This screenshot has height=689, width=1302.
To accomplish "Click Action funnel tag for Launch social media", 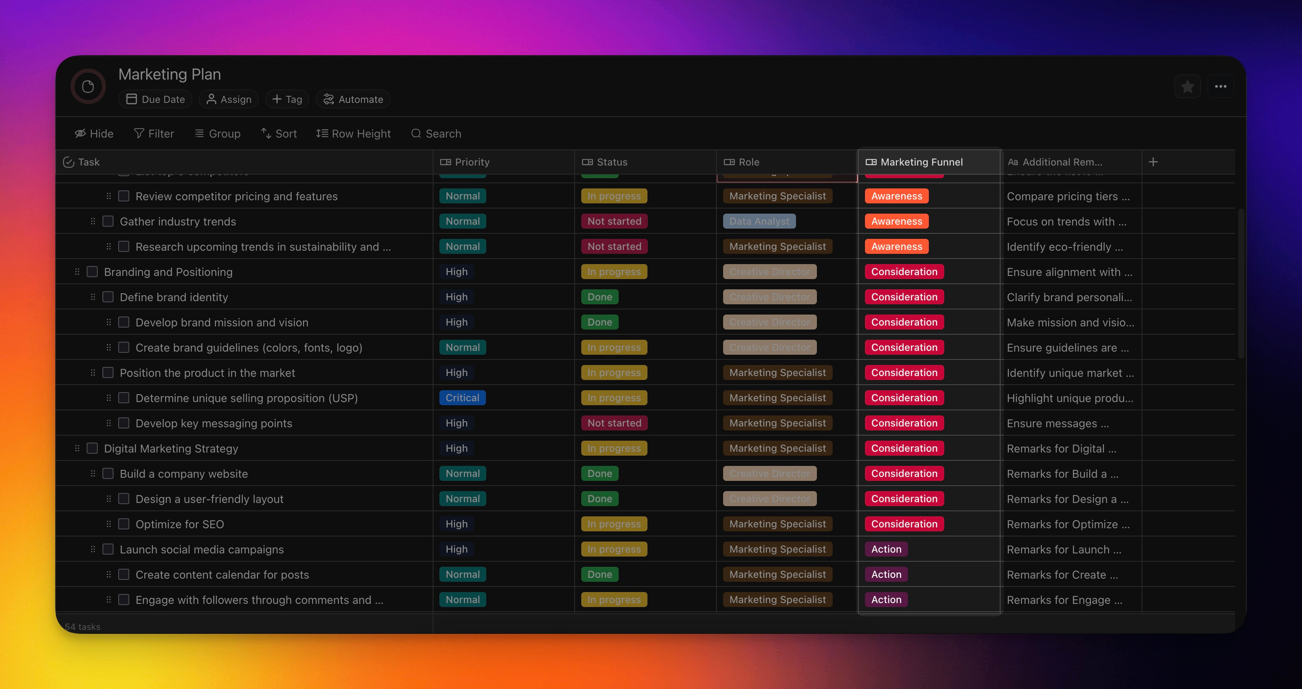I will [x=886, y=549].
